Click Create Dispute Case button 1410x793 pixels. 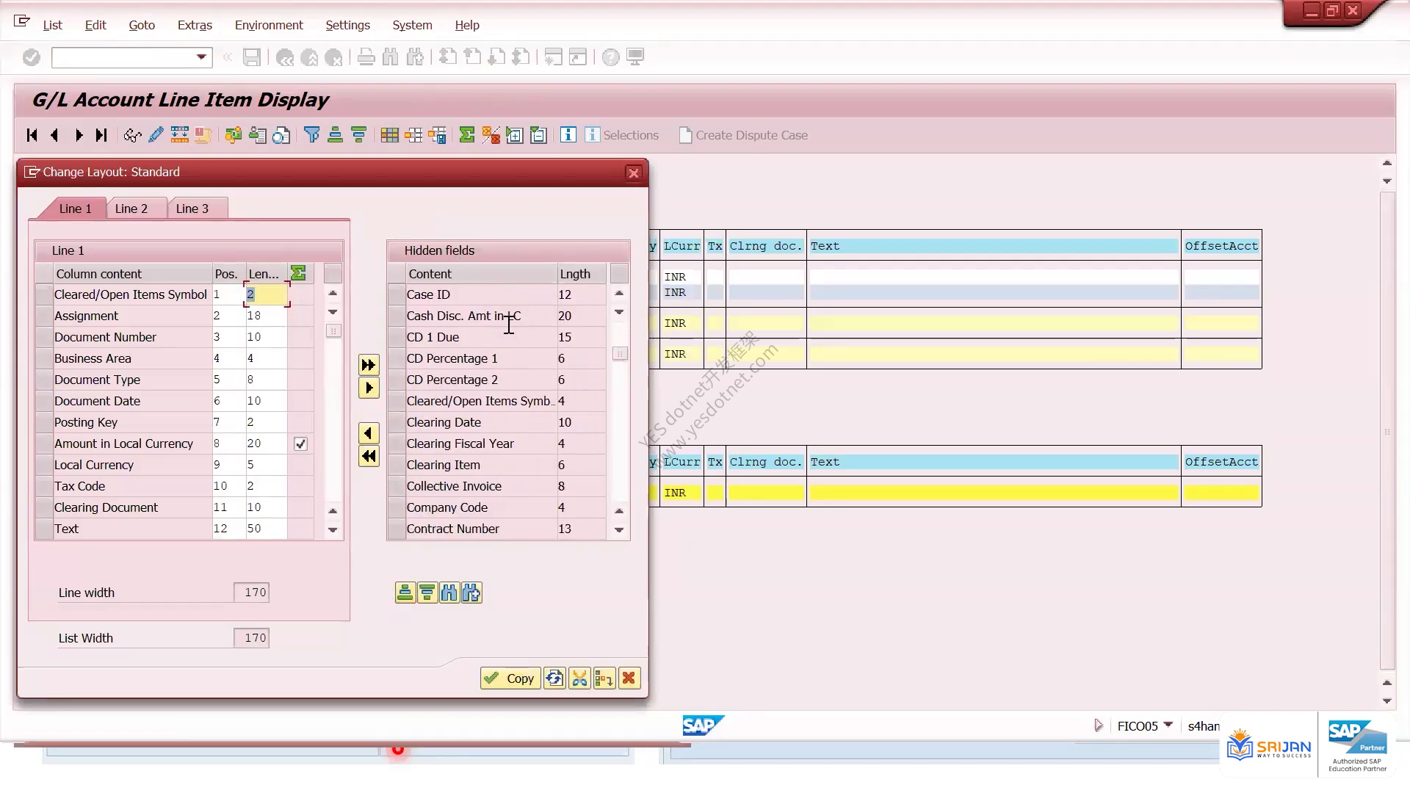pos(744,135)
